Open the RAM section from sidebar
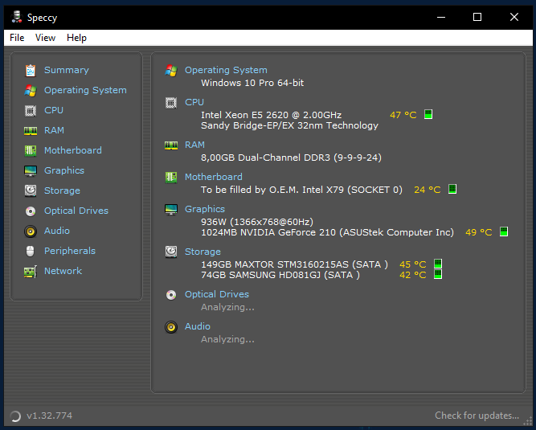Viewport: 536px width, 430px height. coord(54,130)
